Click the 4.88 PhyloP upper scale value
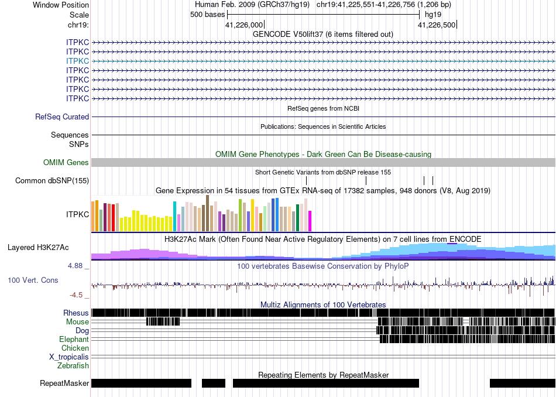This screenshot has width=556, height=397. coord(75,266)
